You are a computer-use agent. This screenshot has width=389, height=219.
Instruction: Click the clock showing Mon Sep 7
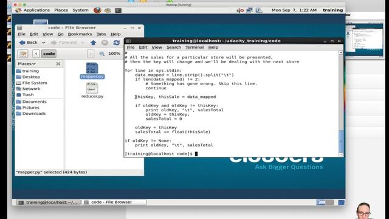pyautogui.click(x=294, y=10)
